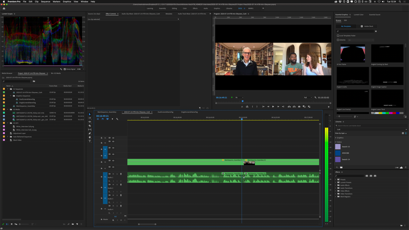Click My Templates button
The width and height of the screenshot is (409, 230).
point(346,26)
